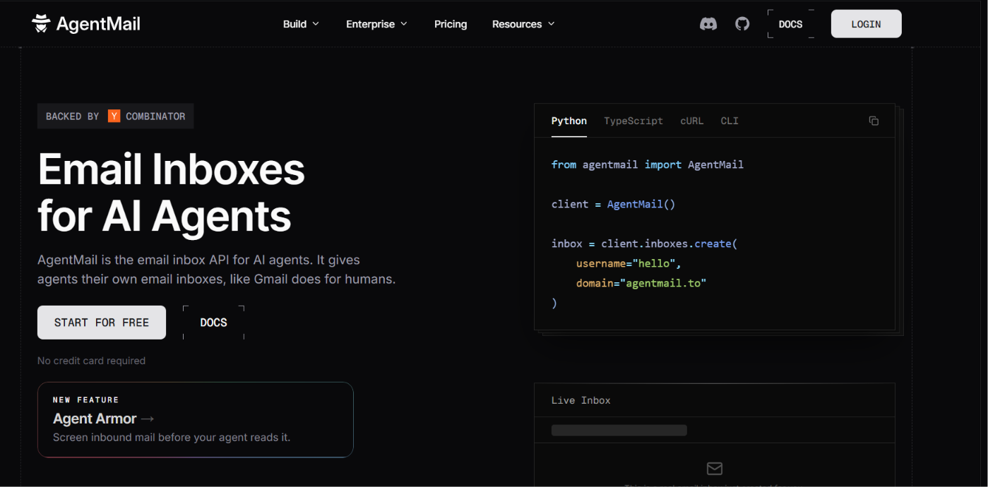
Task: Click the "BACKED BY" label text
Action: (72, 116)
